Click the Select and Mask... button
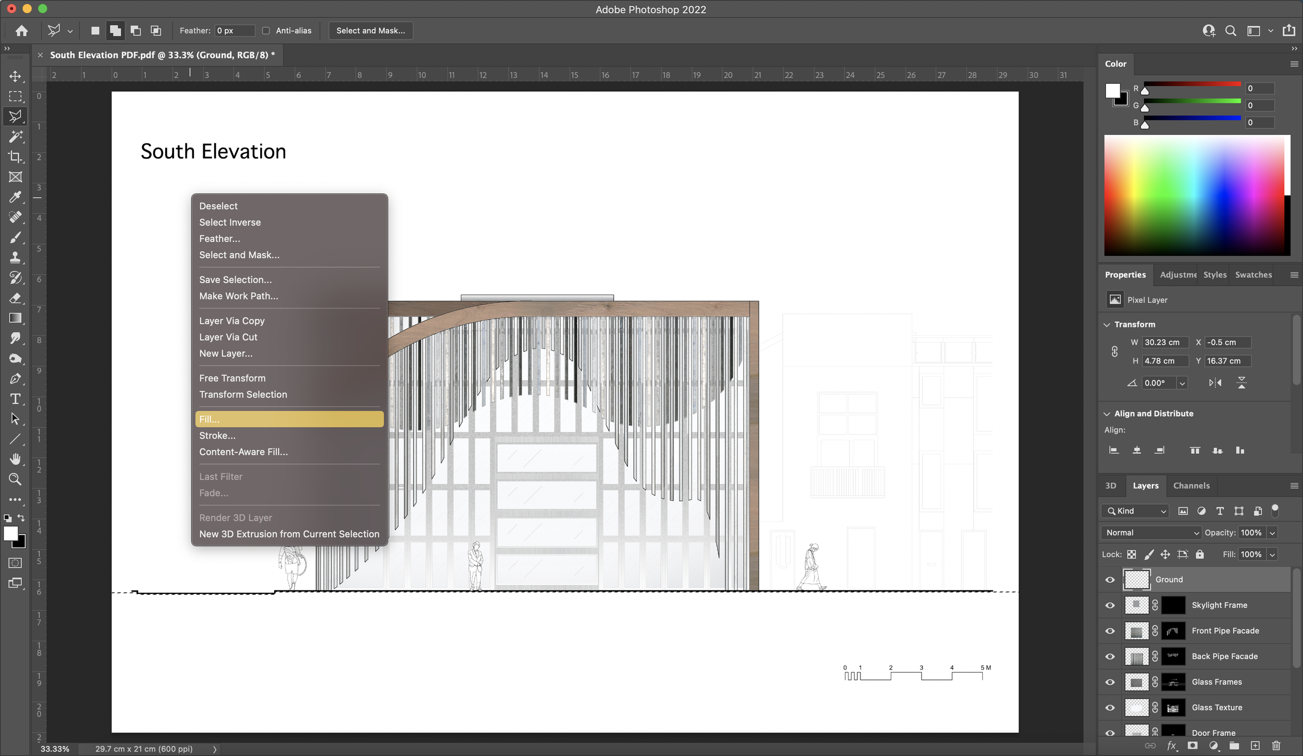 [x=371, y=31]
